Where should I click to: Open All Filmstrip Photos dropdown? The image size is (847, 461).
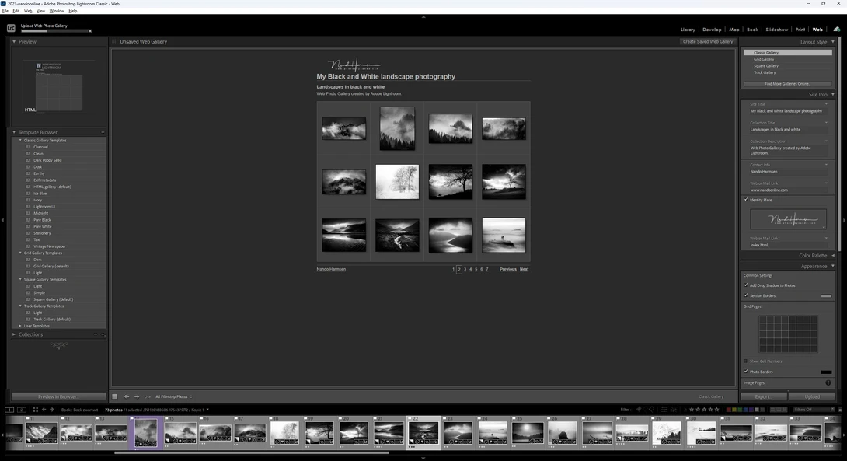(174, 396)
